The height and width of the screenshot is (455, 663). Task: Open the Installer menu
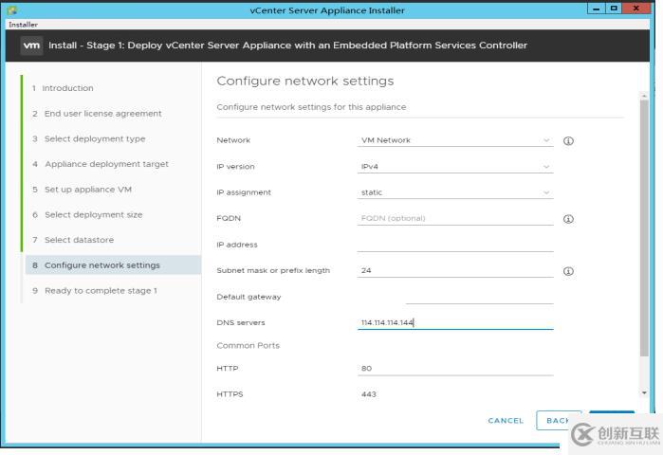coord(24,25)
